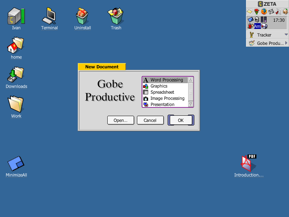Click the blue workspaces tray icon
Image resolution: width=289 pixels, height=217 pixels.
coord(251,20)
